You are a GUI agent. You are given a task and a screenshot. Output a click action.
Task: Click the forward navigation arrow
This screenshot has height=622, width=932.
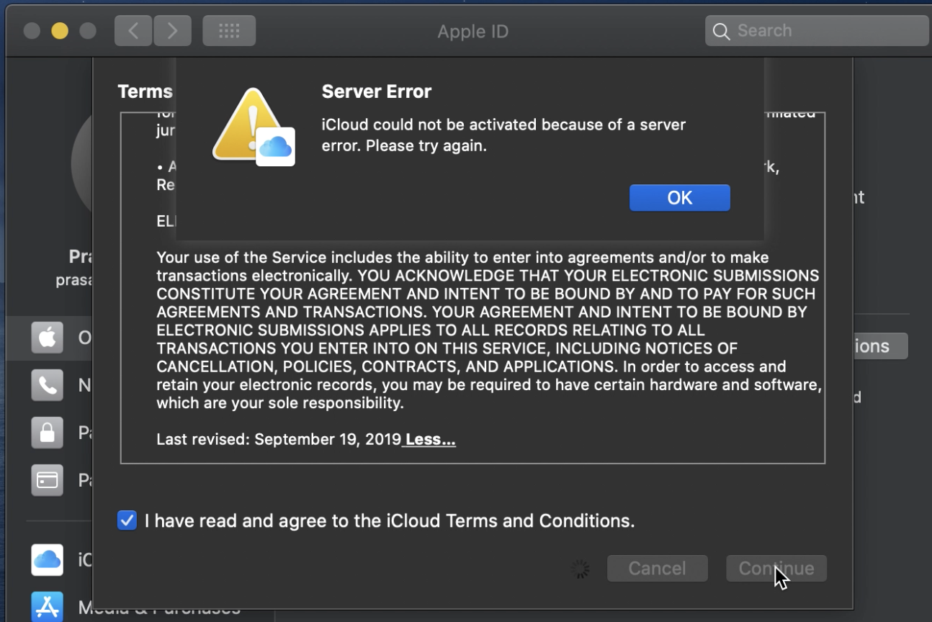click(x=172, y=31)
